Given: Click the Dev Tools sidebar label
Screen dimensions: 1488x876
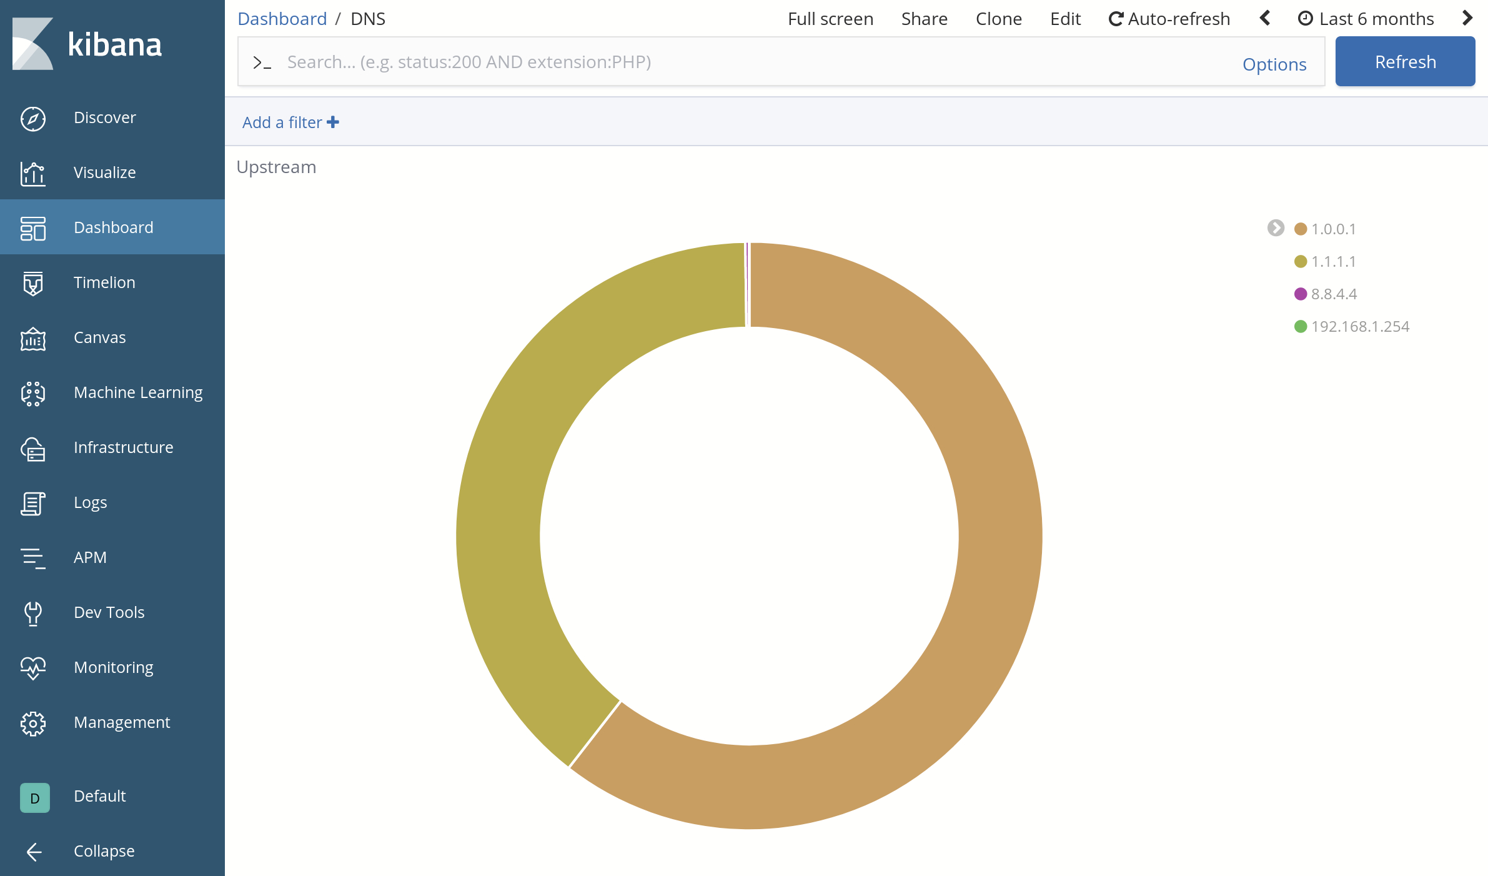Looking at the screenshot, I should [x=109, y=612].
